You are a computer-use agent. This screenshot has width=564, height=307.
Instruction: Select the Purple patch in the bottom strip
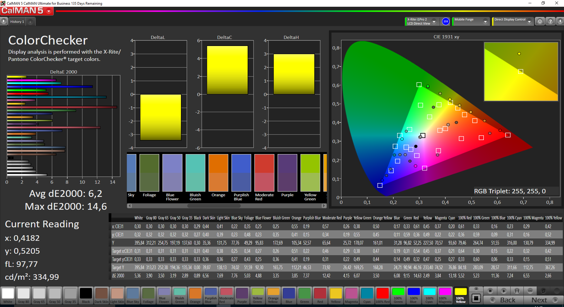click(x=242, y=296)
